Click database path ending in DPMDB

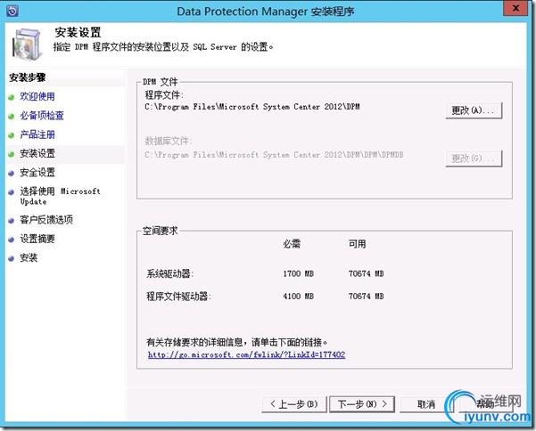tap(274, 155)
